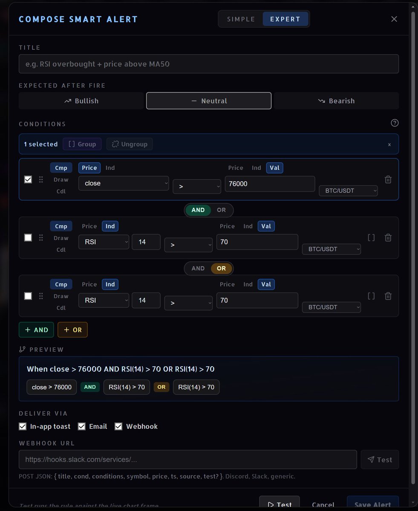
Task: Open operator dropdown in RSI row after close row
Action: (x=188, y=244)
